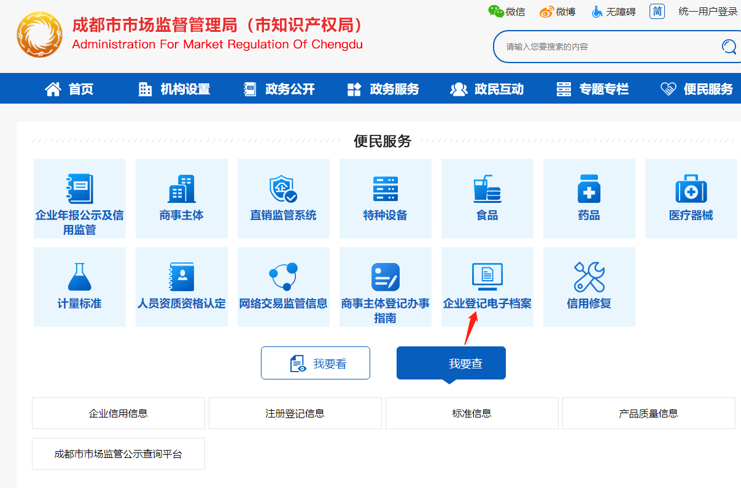741x488 pixels.
Task: Click 统一用户登录 login link
Action: (708, 12)
